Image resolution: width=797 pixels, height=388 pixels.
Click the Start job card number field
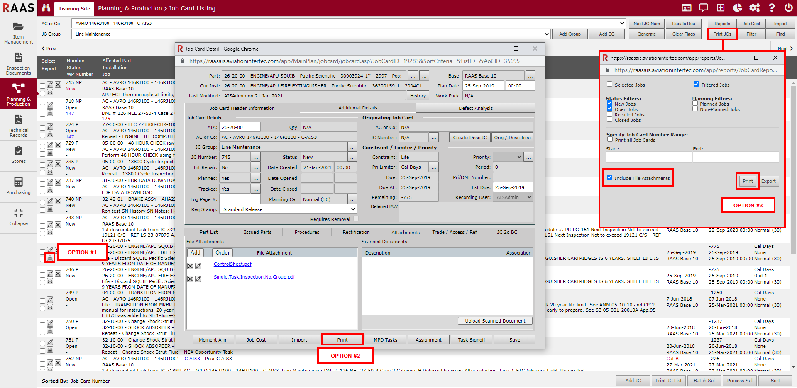pos(649,157)
